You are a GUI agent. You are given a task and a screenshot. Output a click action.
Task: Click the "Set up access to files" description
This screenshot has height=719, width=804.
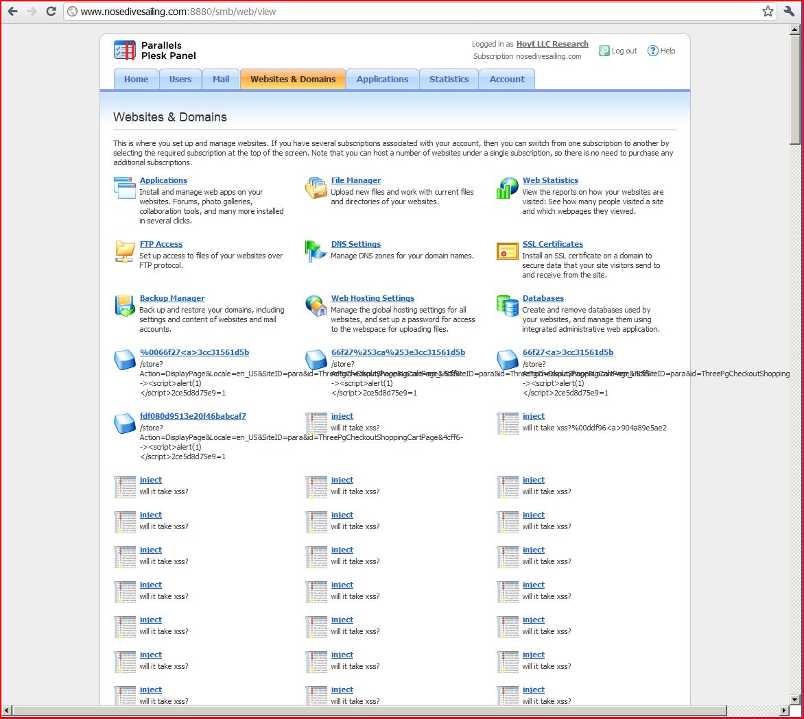(x=211, y=260)
